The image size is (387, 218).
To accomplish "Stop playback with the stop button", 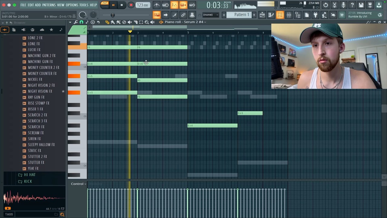I will (122, 5).
